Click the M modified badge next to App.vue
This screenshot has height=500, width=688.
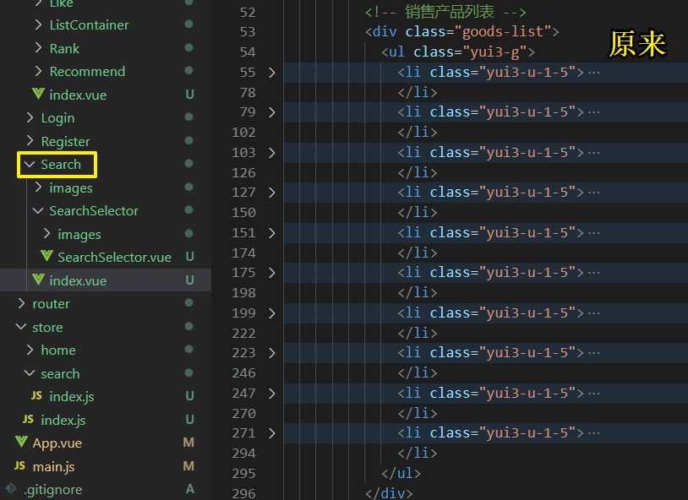coord(188,443)
